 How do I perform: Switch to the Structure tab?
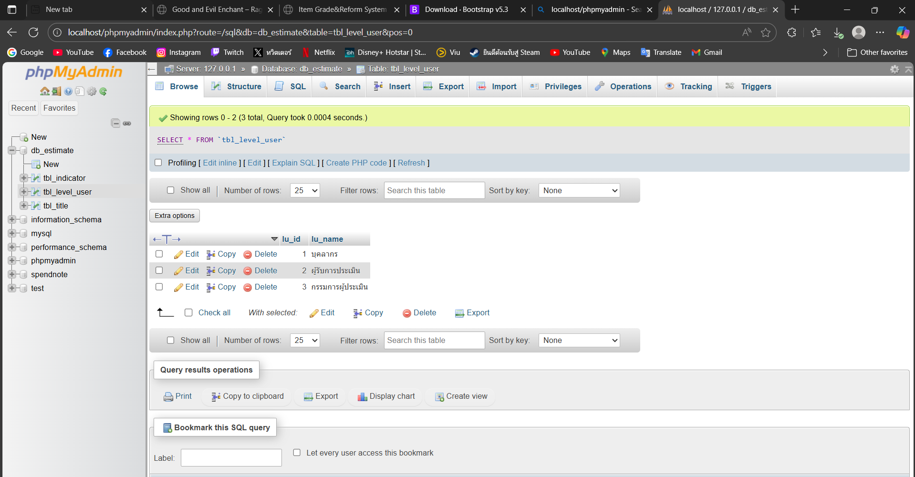tap(237, 86)
